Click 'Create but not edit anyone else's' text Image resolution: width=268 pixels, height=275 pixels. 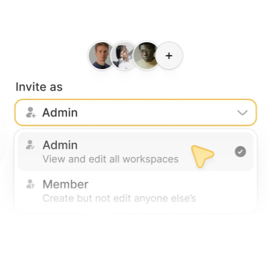pyautogui.click(x=119, y=199)
